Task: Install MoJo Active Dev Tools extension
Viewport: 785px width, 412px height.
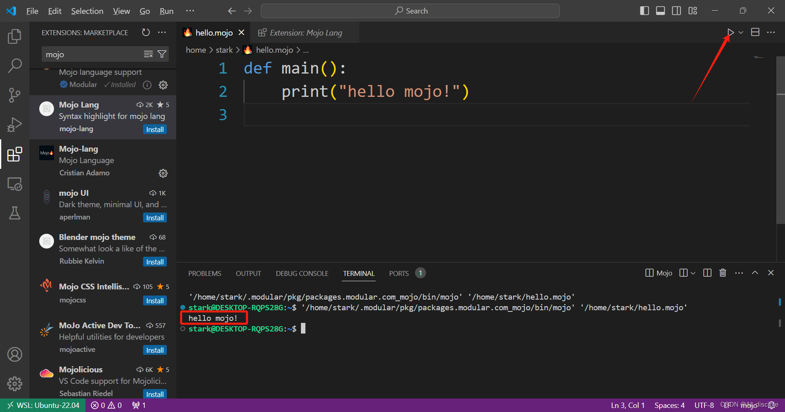Action: pyautogui.click(x=155, y=350)
